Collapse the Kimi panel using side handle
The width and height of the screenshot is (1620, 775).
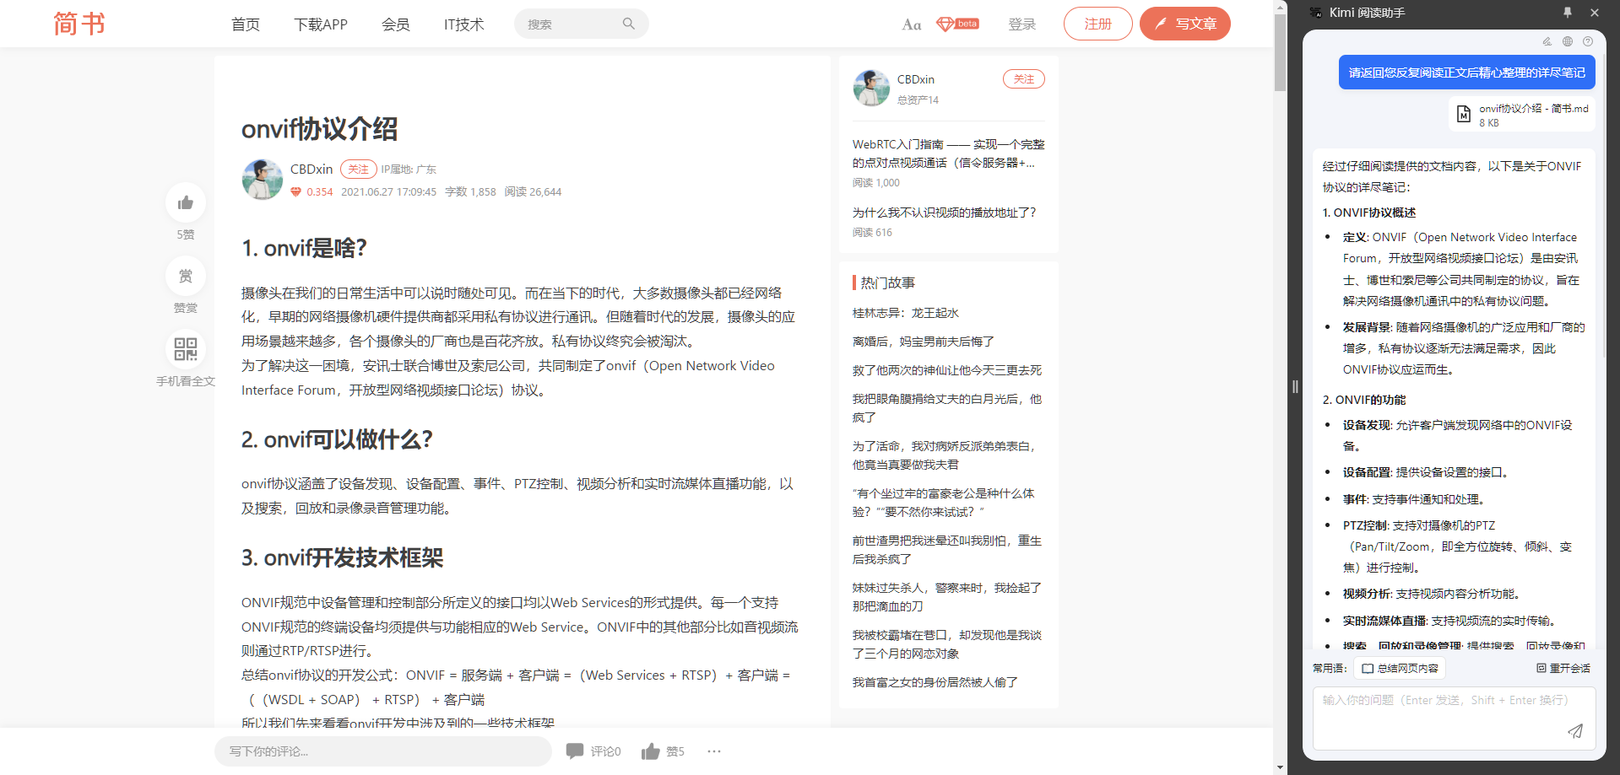1297,386
